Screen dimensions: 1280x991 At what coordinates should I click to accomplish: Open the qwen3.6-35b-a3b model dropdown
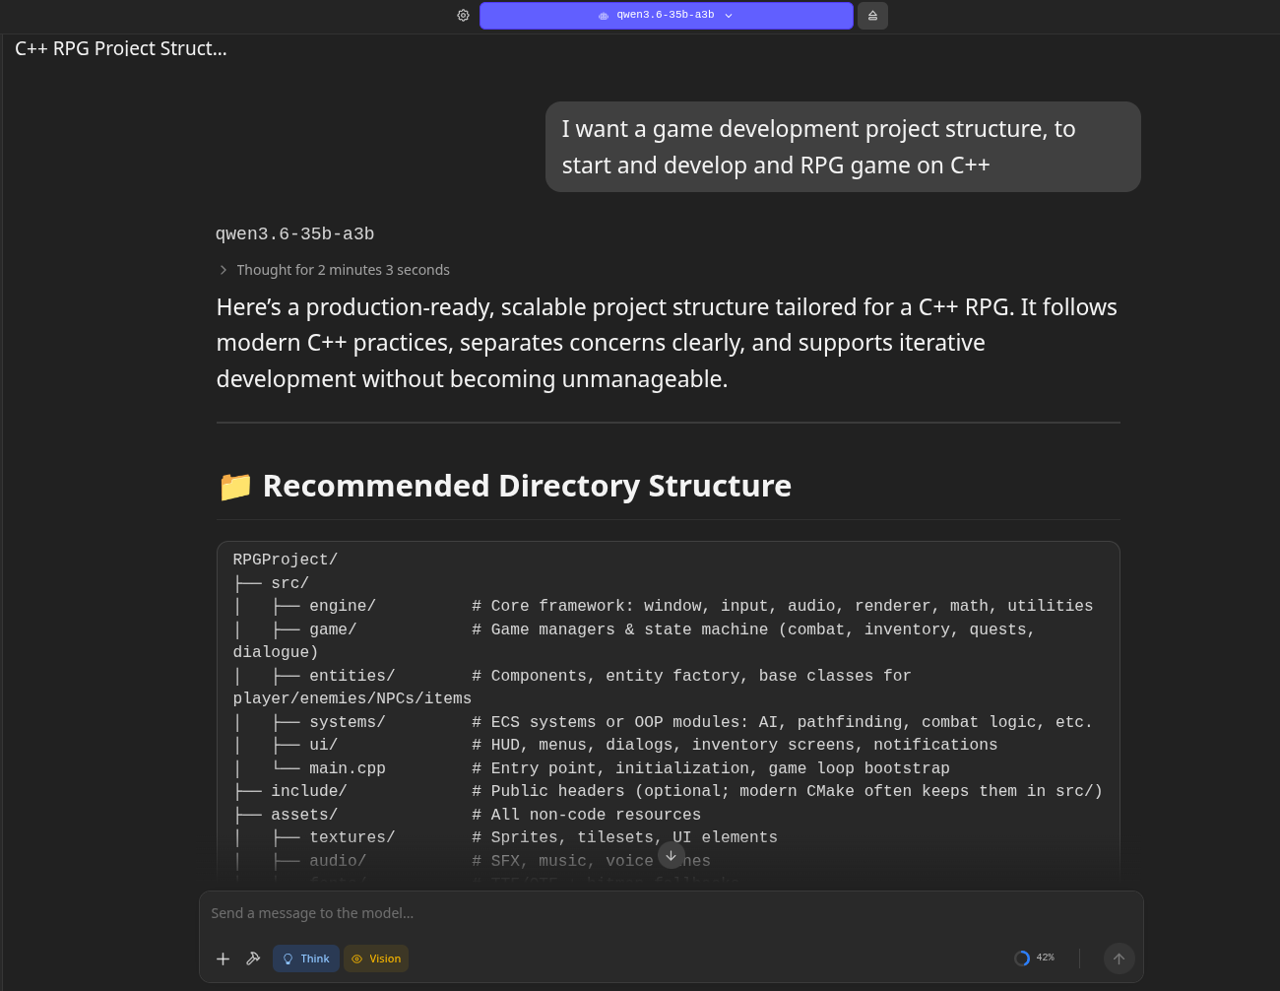coord(666,16)
